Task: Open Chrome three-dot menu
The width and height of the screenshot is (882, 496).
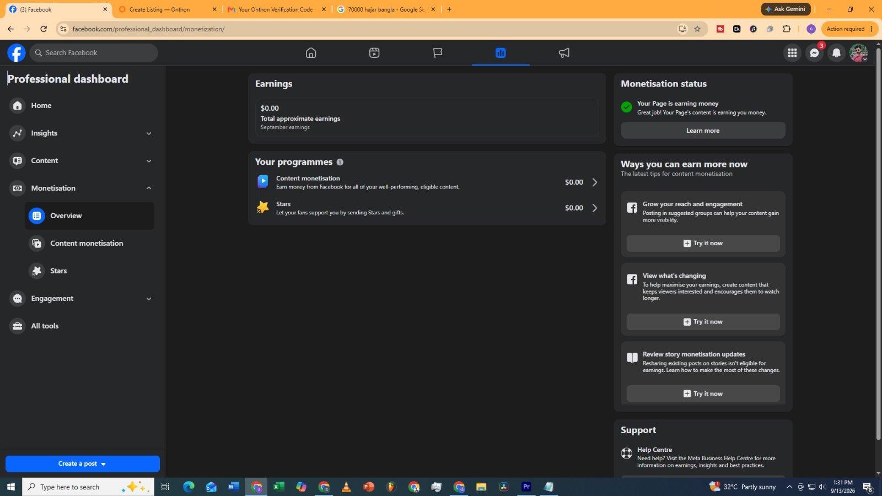Action: pos(872,29)
